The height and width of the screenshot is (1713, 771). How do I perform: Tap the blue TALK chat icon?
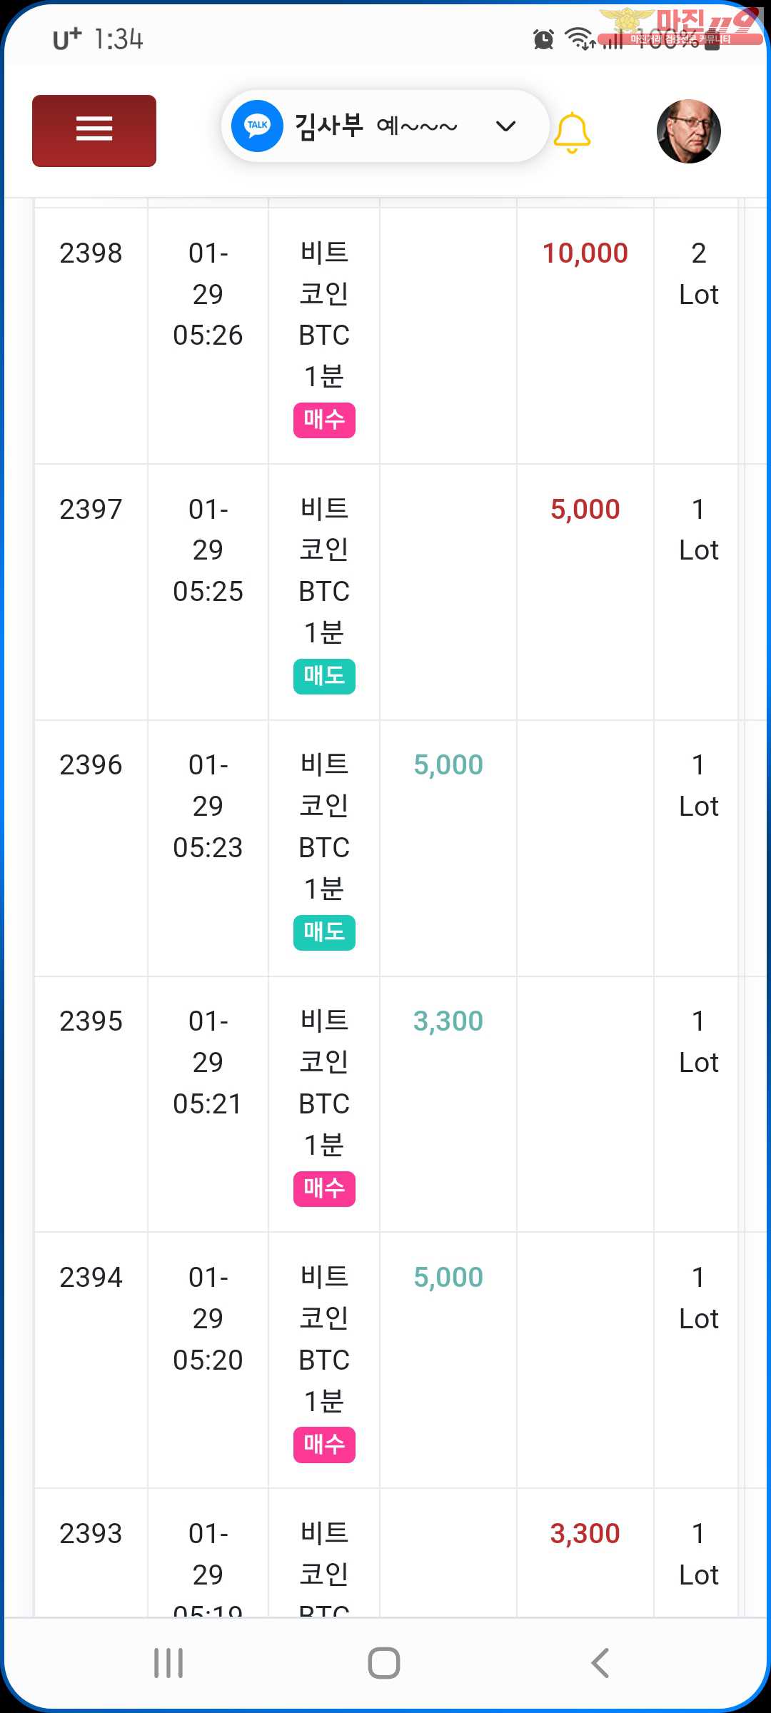click(257, 126)
